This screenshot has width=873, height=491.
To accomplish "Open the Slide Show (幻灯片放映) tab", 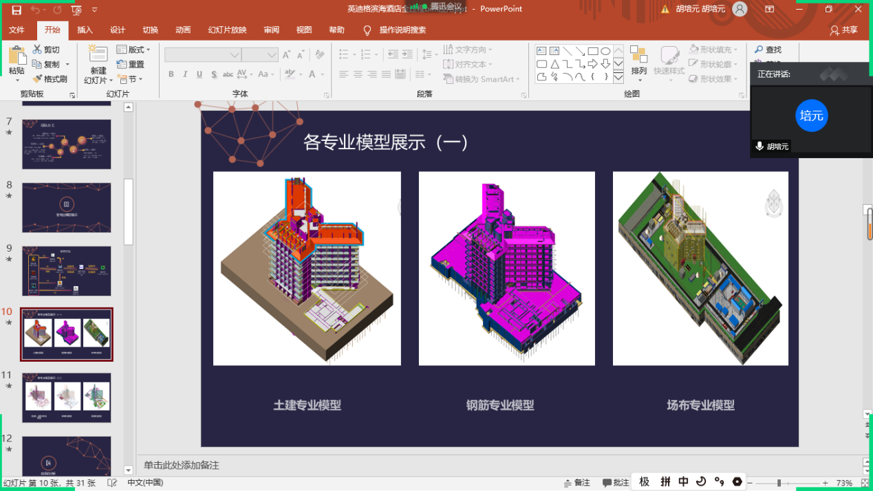I will [227, 30].
